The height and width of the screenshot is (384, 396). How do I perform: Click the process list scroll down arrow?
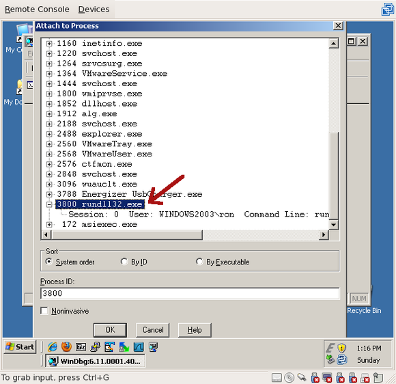pyautogui.click(x=334, y=225)
